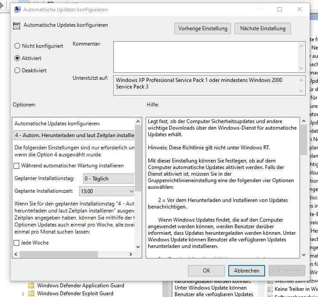Screen dimensions: 318x297
Task: Click the Windows XP Professional Service Pack text
Action: coord(199,83)
